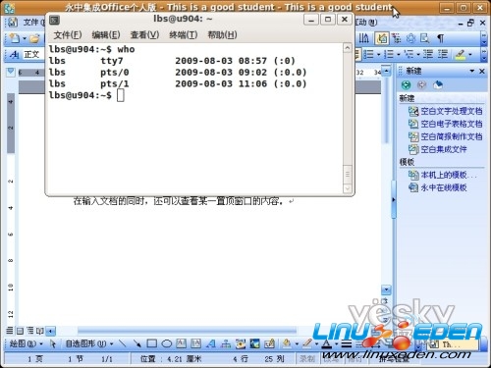Open the bulleted list dropdown arrow
Screen dimensions: 491x368
click(x=378, y=54)
